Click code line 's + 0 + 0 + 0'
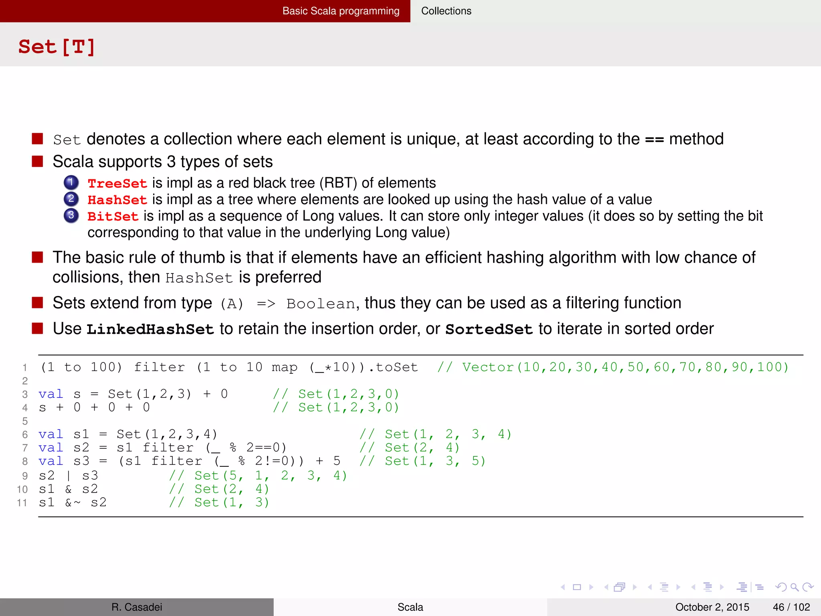 (95, 407)
